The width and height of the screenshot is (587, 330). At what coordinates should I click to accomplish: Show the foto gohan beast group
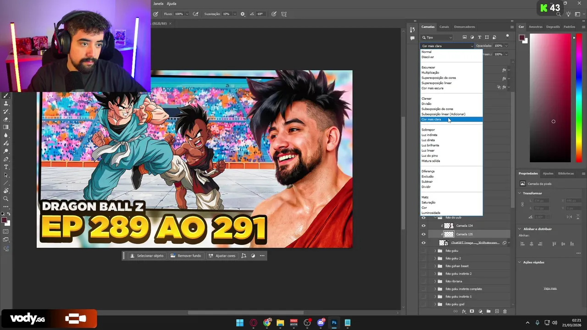[x=423, y=266]
